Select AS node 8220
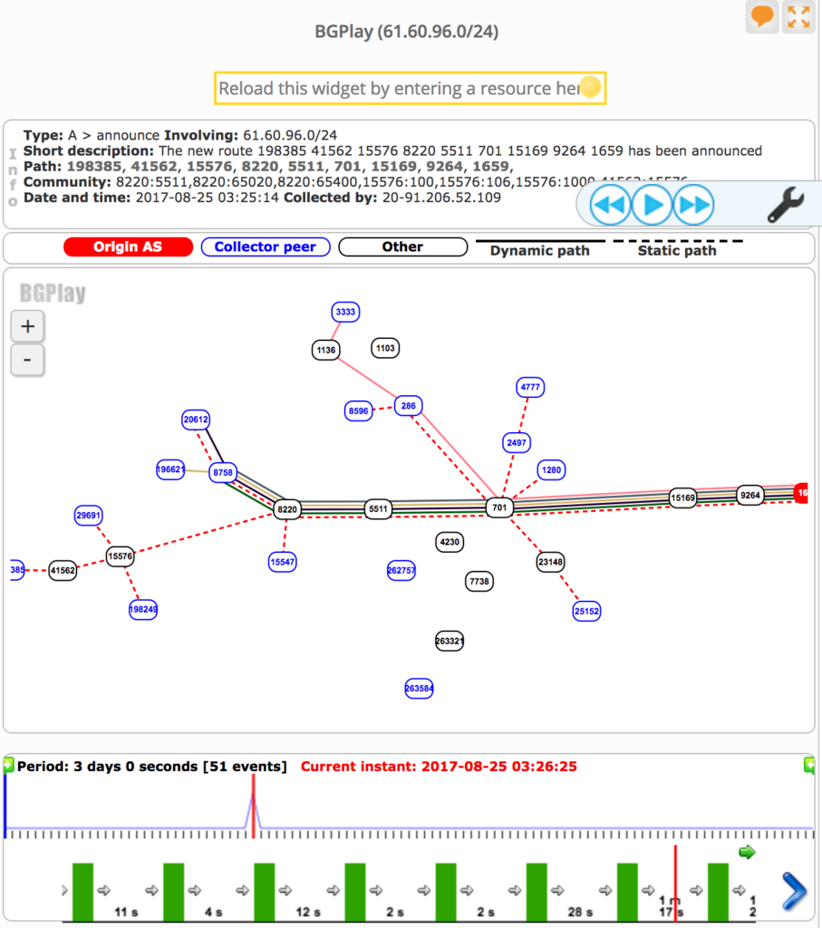 click(287, 509)
